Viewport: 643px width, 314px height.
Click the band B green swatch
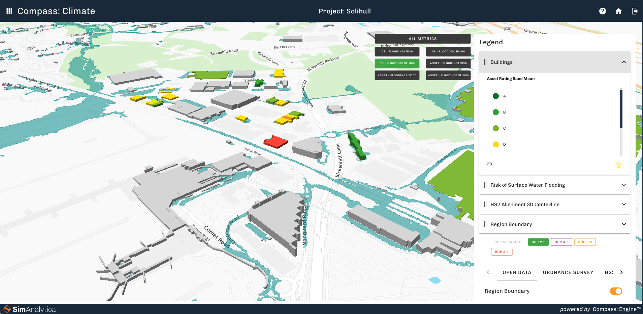[x=496, y=112]
